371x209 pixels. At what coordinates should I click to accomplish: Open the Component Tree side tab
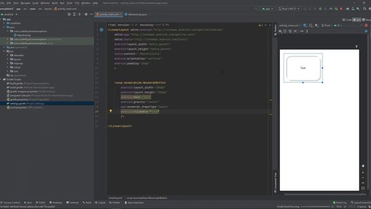(275, 183)
